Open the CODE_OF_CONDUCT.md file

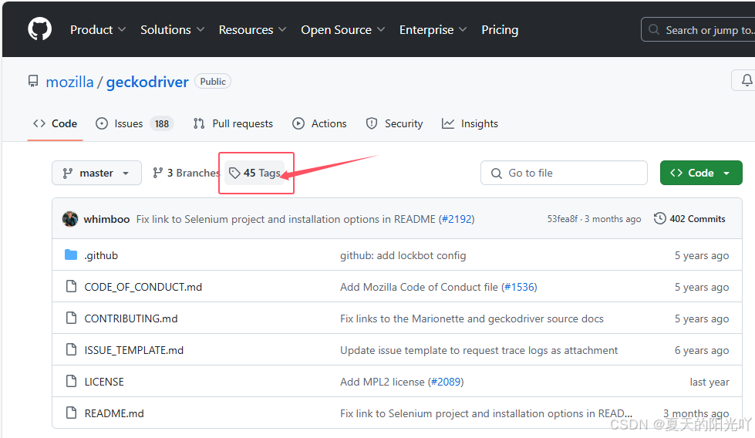[143, 287]
